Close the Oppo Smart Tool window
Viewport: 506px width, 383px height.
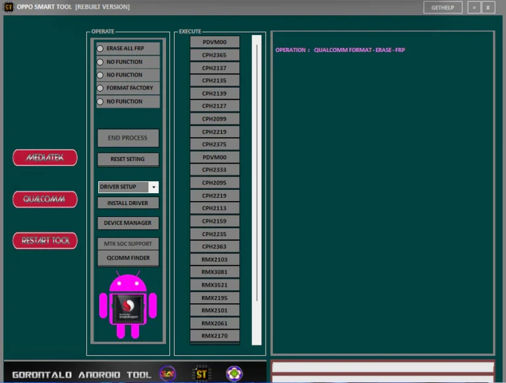pos(488,7)
